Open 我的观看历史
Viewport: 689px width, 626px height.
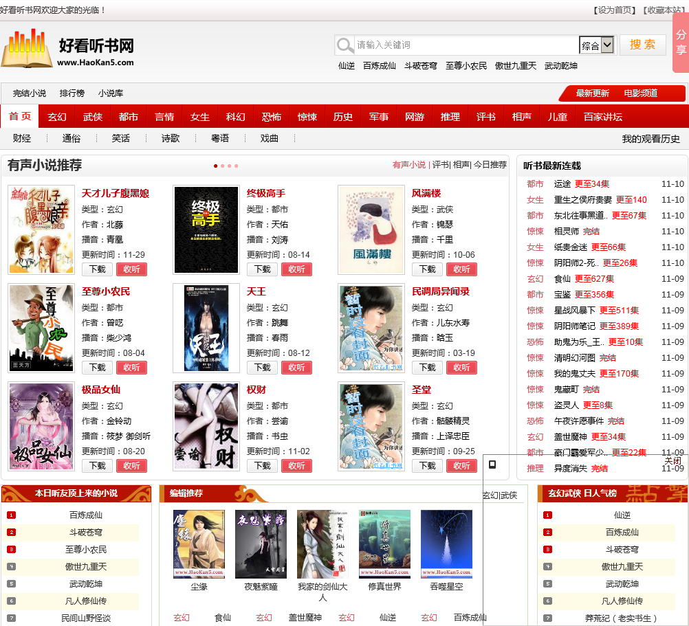coord(650,139)
